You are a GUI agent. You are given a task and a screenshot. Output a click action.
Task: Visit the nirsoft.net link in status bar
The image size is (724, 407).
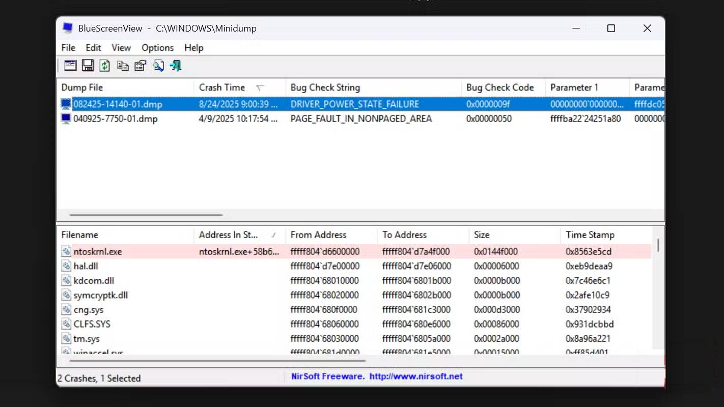[415, 376]
